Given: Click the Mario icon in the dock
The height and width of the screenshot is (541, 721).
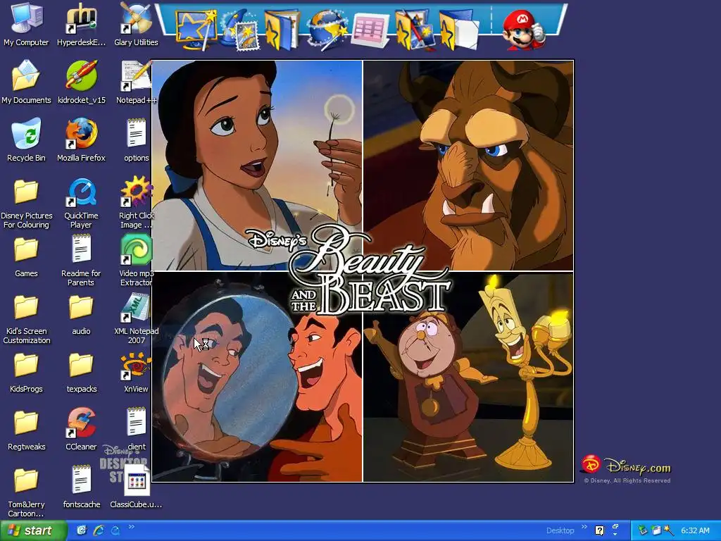Looking at the screenshot, I should click(x=523, y=30).
